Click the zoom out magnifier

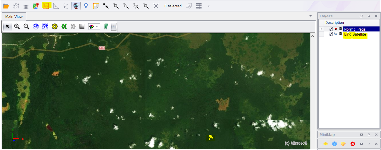[26, 26]
